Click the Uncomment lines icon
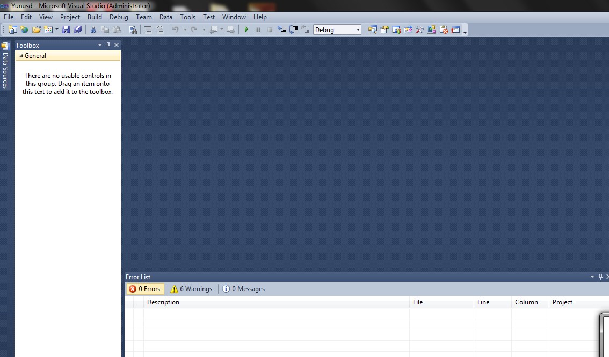Image resolution: width=609 pixels, height=357 pixels. (x=160, y=30)
